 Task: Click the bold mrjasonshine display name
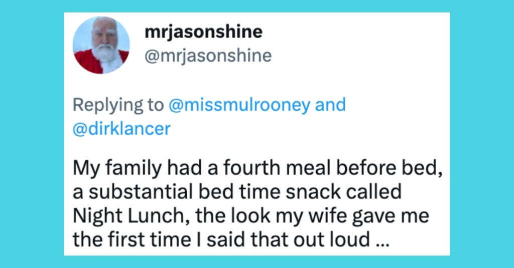204,32
